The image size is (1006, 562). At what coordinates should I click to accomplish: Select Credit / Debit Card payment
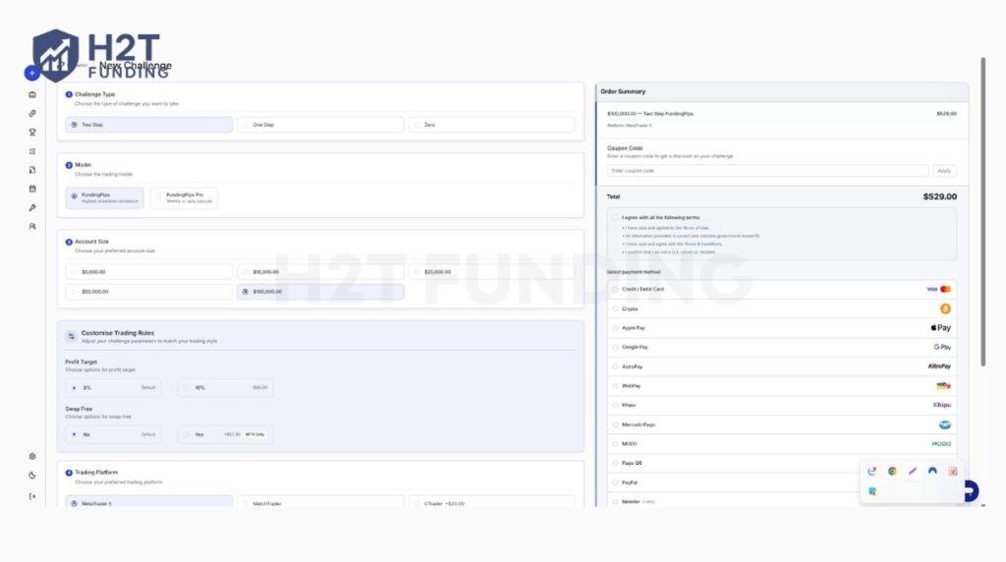(x=781, y=289)
